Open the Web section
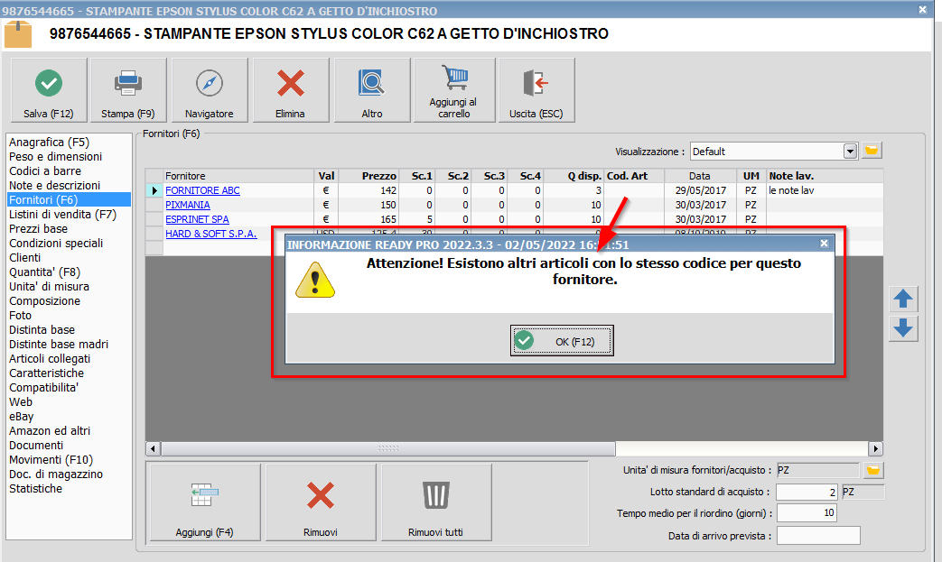 [21, 401]
